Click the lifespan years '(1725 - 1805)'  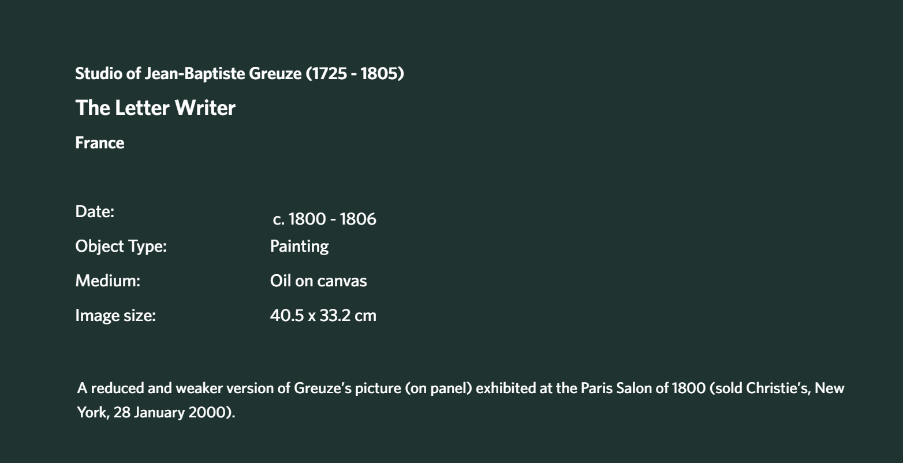(355, 74)
